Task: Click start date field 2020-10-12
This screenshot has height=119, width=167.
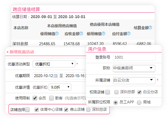Action: [x=45, y=76]
